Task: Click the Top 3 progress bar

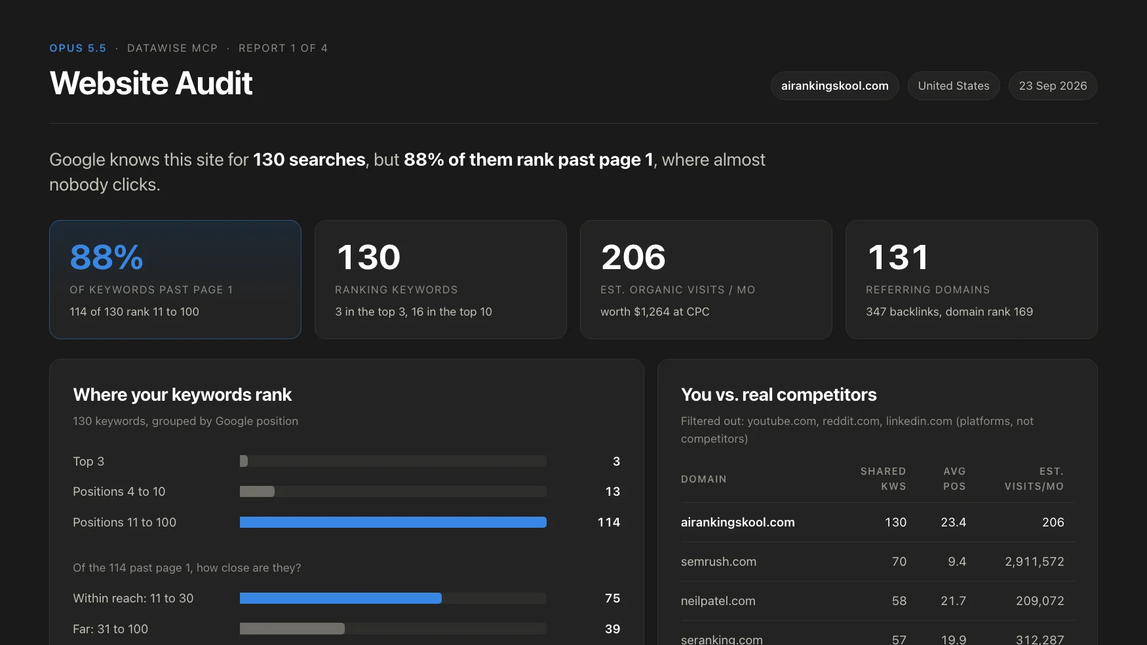Action: [393, 461]
